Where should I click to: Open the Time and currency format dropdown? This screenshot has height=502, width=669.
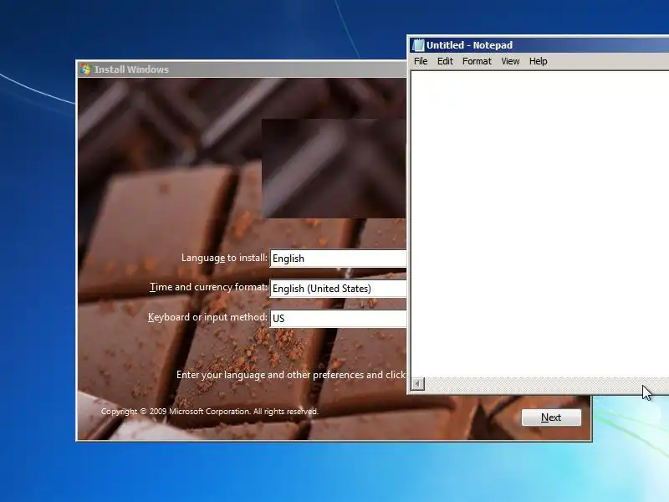338,289
